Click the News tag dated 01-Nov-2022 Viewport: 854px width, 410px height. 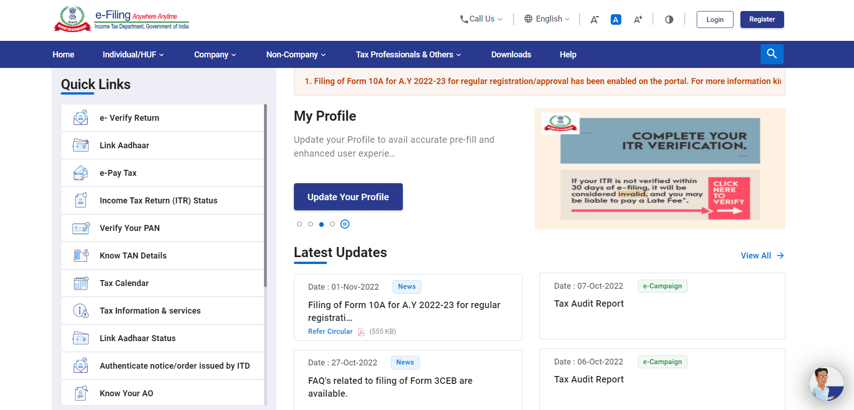tap(407, 286)
